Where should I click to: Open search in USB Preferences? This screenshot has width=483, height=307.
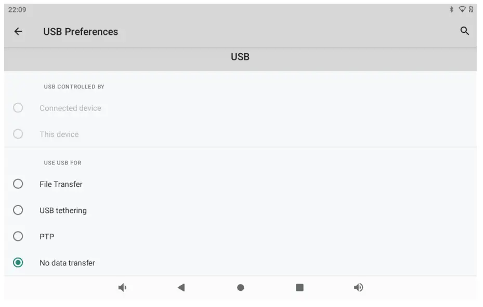pos(465,31)
